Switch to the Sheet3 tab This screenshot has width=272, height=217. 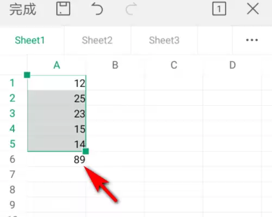(x=164, y=40)
